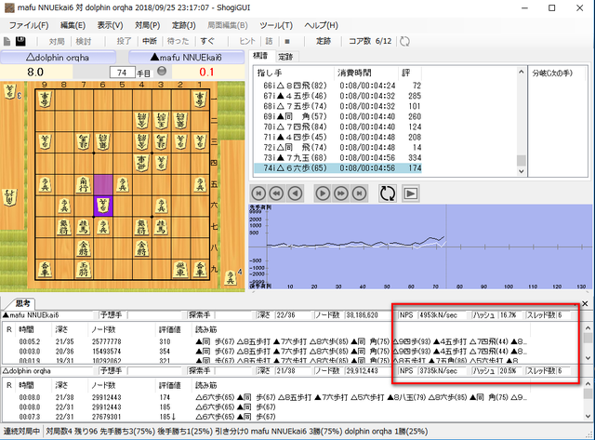The height and width of the screenshot is (440, 595).
Task: Click move list scrollbar up arrow
Action: [x=521, y=73]
